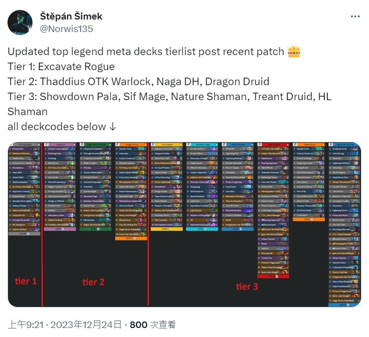The width and height of the screenshot is (369, 337).
Task: Click the orange Dragon Druid dust cost bar
Action: pyautogui.click(x=131, y=238)
